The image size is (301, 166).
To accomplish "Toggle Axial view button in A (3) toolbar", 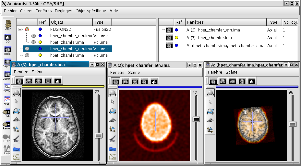I will coord(19,80).
